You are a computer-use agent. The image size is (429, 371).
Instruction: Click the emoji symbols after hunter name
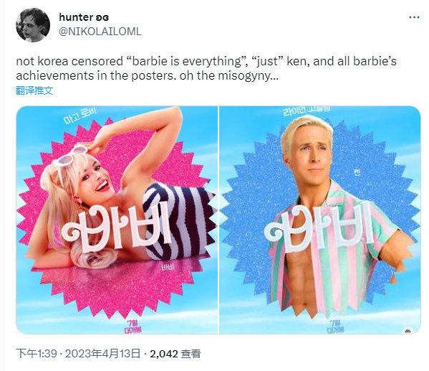click(x=102, y=18)
